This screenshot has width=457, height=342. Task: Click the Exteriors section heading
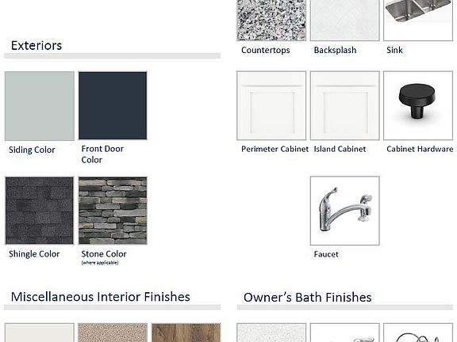tap(36, 46)
